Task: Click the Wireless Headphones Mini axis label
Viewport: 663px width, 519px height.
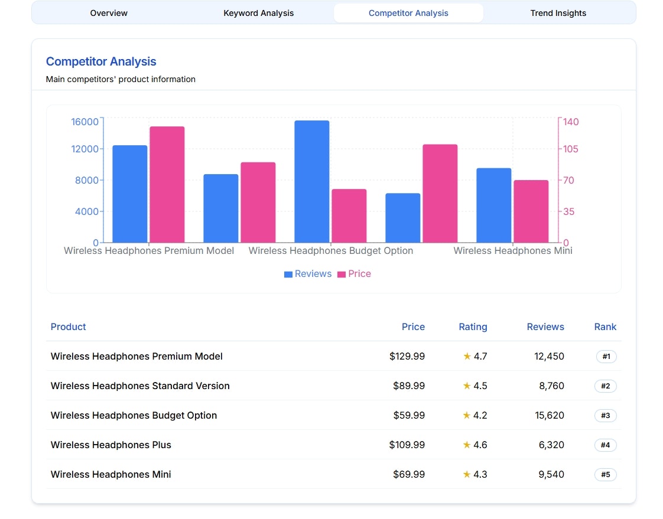Action: [513, 250]
